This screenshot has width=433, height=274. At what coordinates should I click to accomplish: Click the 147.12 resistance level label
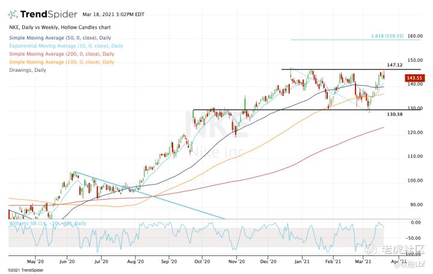[x=395, y=65]
